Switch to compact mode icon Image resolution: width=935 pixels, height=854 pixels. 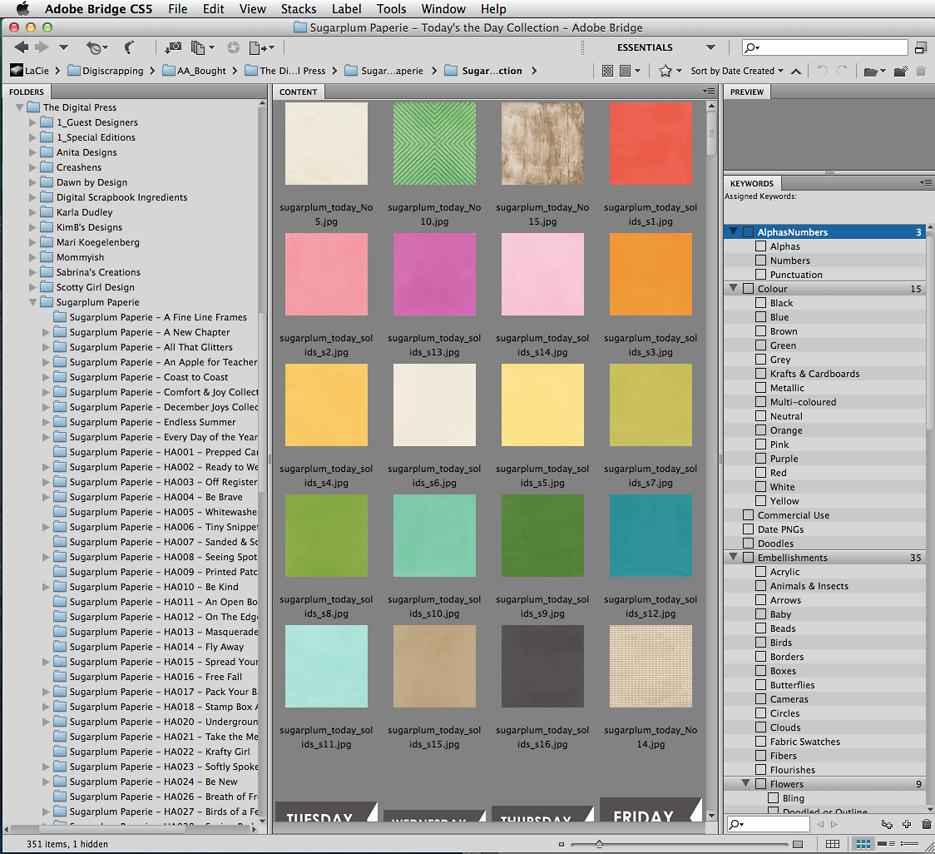coord(921,47)
